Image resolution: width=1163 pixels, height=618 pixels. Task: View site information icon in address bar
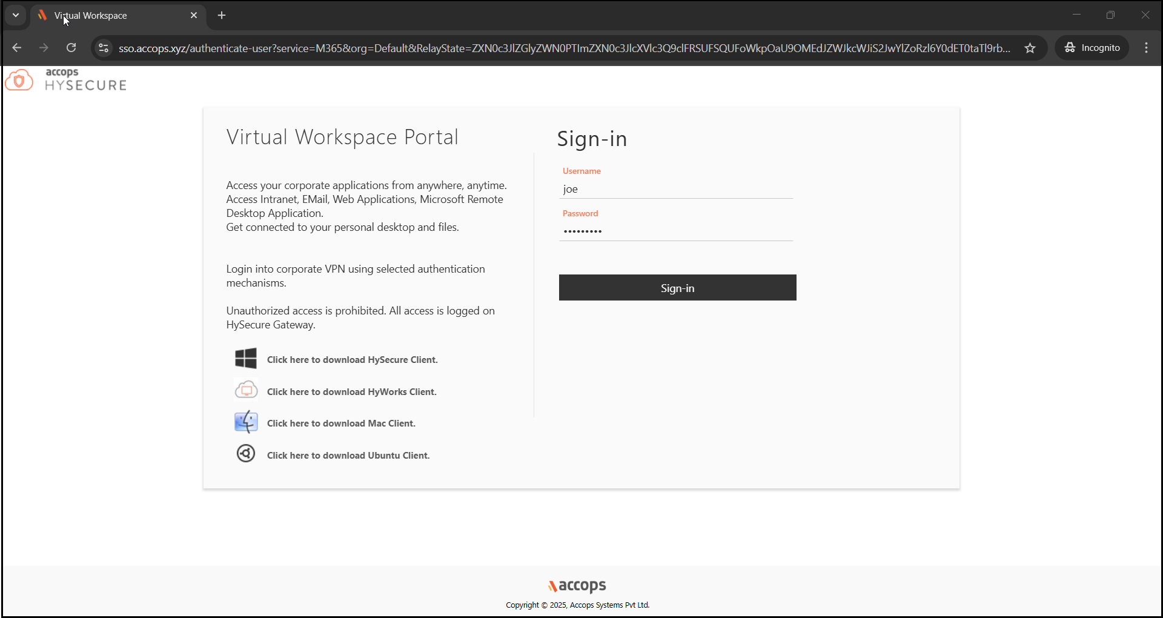pos(104,48)
